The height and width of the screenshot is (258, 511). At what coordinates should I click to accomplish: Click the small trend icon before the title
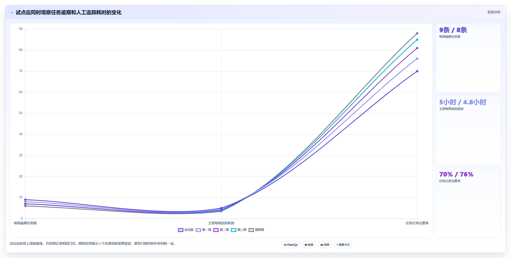[12, 13]
